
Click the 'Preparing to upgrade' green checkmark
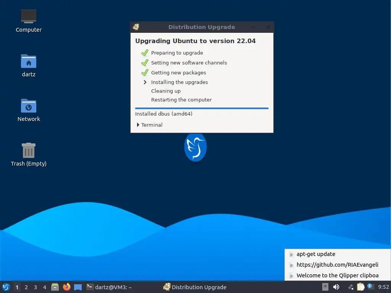pyautogui.click(x=145, y=53)
